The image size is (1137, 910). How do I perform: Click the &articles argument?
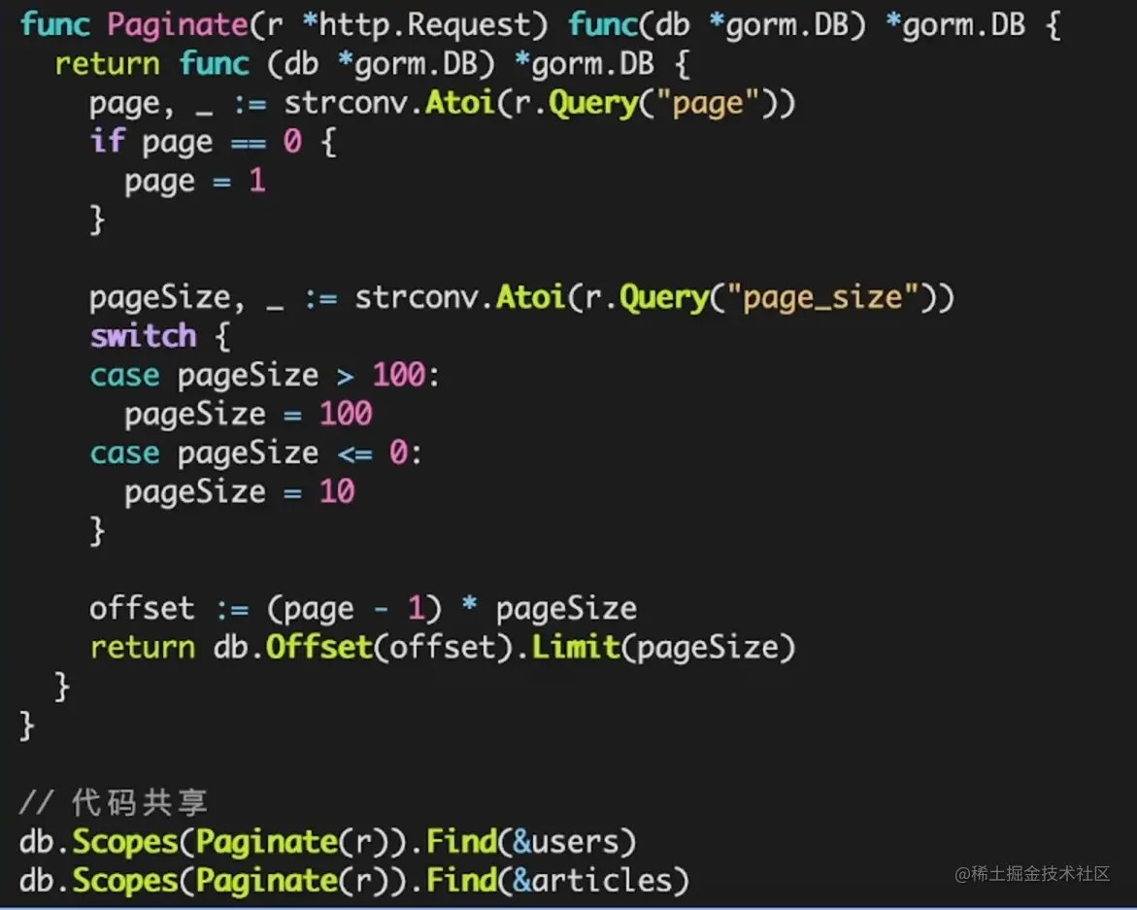coord(592,880)
